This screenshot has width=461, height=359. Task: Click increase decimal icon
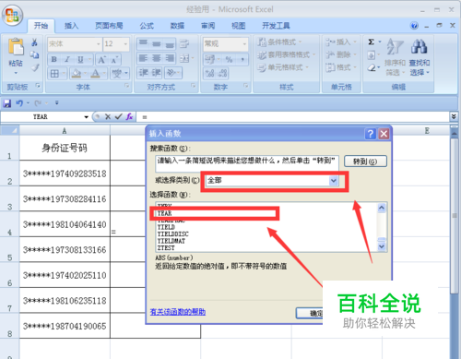(x=210, y=73)
